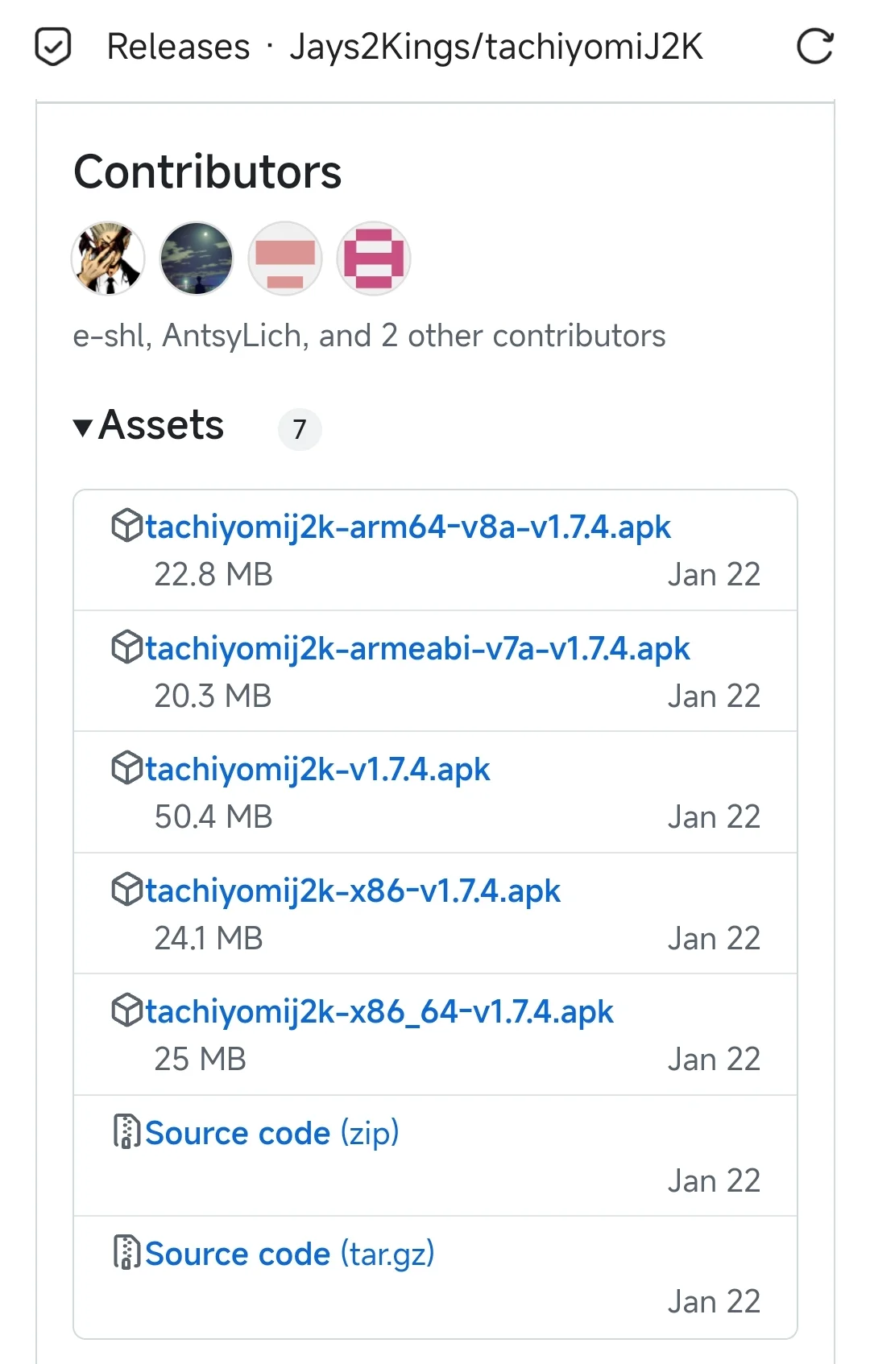The height and width of the screenshot is (1364, 870).
Task: Tap the page title in address bar
Action: coord(405,47)
